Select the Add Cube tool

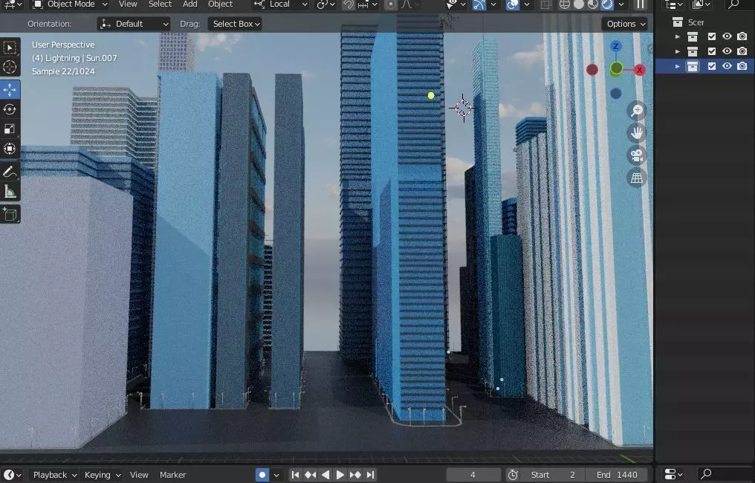tap(10, 214)
